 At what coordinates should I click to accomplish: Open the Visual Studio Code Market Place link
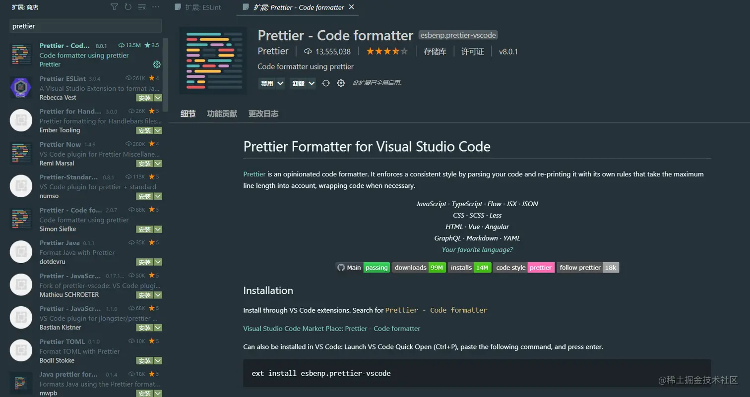[x=332, y=328]
